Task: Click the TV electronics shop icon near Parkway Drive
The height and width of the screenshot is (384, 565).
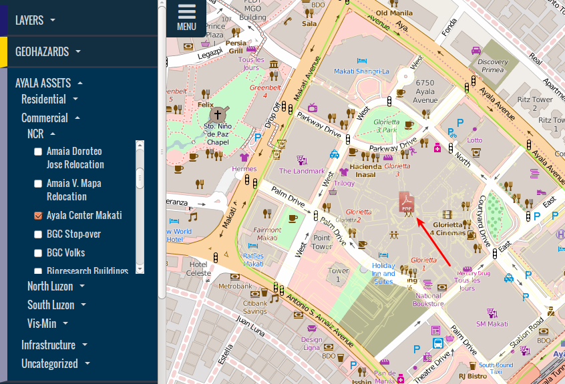Action: (x=313, y=108)
